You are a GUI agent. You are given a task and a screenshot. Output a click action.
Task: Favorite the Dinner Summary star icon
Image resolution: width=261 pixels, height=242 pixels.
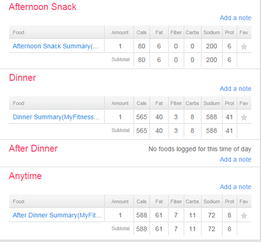pyautogui.click(x=244, y=117)
